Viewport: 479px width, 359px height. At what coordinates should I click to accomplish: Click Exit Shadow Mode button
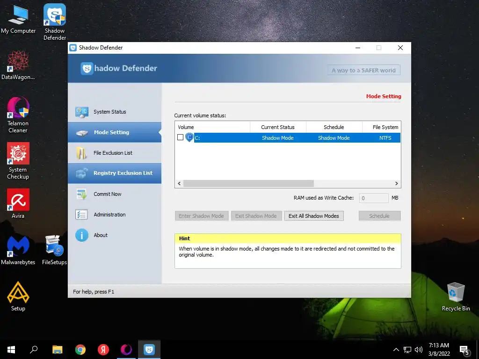coord(256,216)
